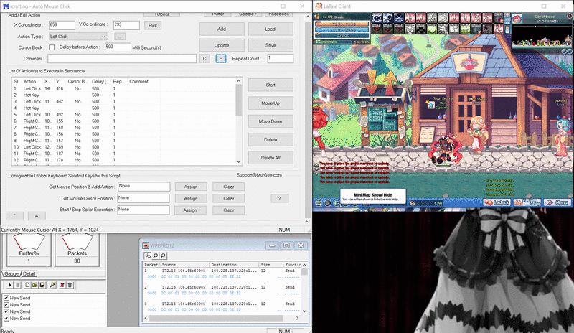
Task: Open the Action Type dropdown
Action: [x=78, y=37]
